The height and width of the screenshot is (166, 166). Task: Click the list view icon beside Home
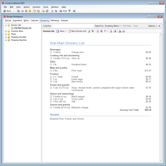[x=22, y=11]
